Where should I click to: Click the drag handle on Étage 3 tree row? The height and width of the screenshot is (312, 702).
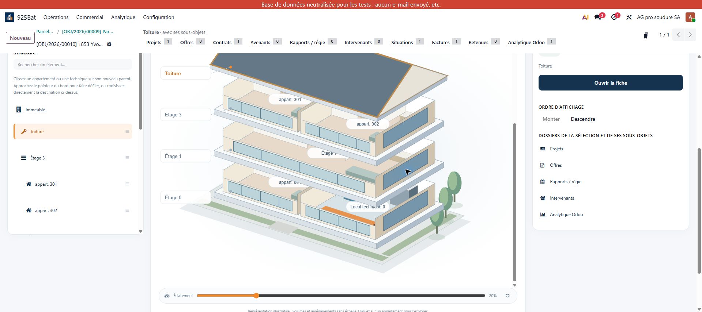(x=127, y=158)
